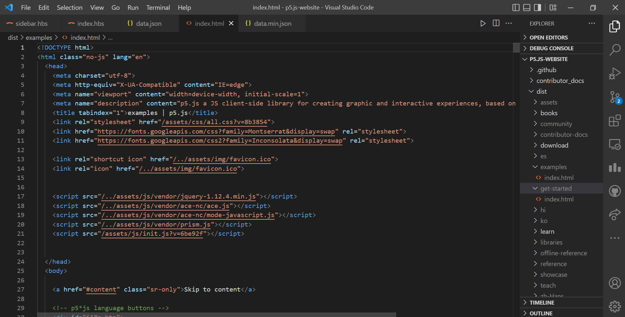Expand the .github folder

[x=561, y=70]
